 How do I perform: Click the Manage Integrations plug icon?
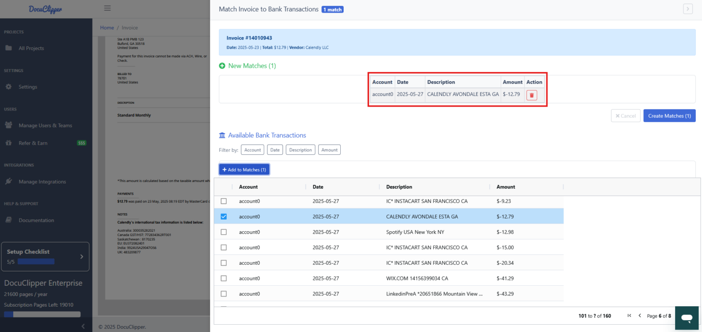[9, 182]
